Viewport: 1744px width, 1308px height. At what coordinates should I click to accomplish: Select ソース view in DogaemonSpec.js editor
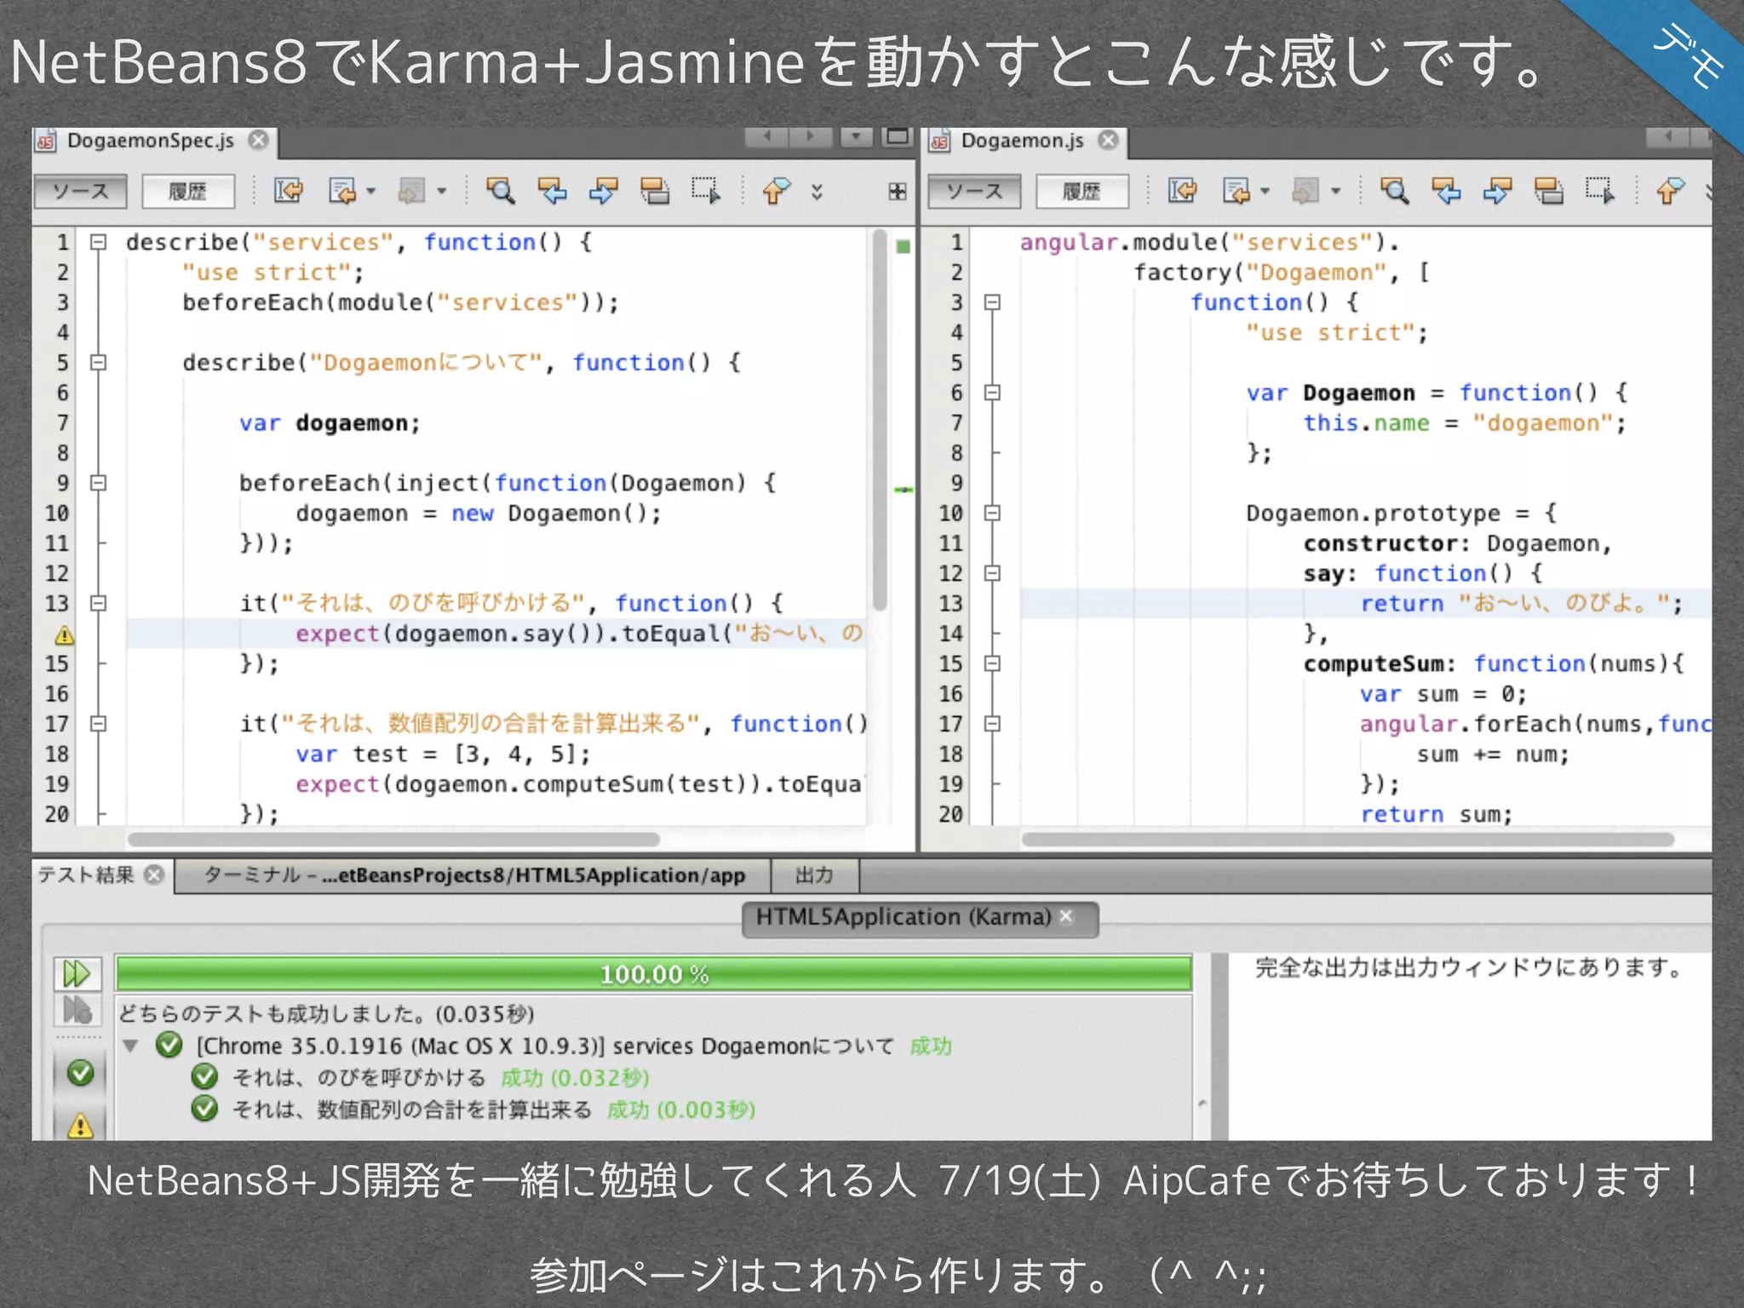[x=80, y=191]
